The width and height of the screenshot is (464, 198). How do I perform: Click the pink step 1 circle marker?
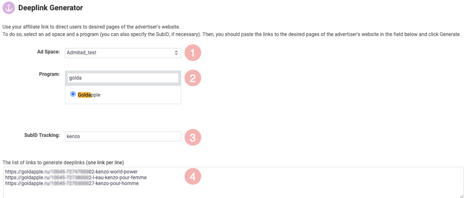tap(193, 53)
